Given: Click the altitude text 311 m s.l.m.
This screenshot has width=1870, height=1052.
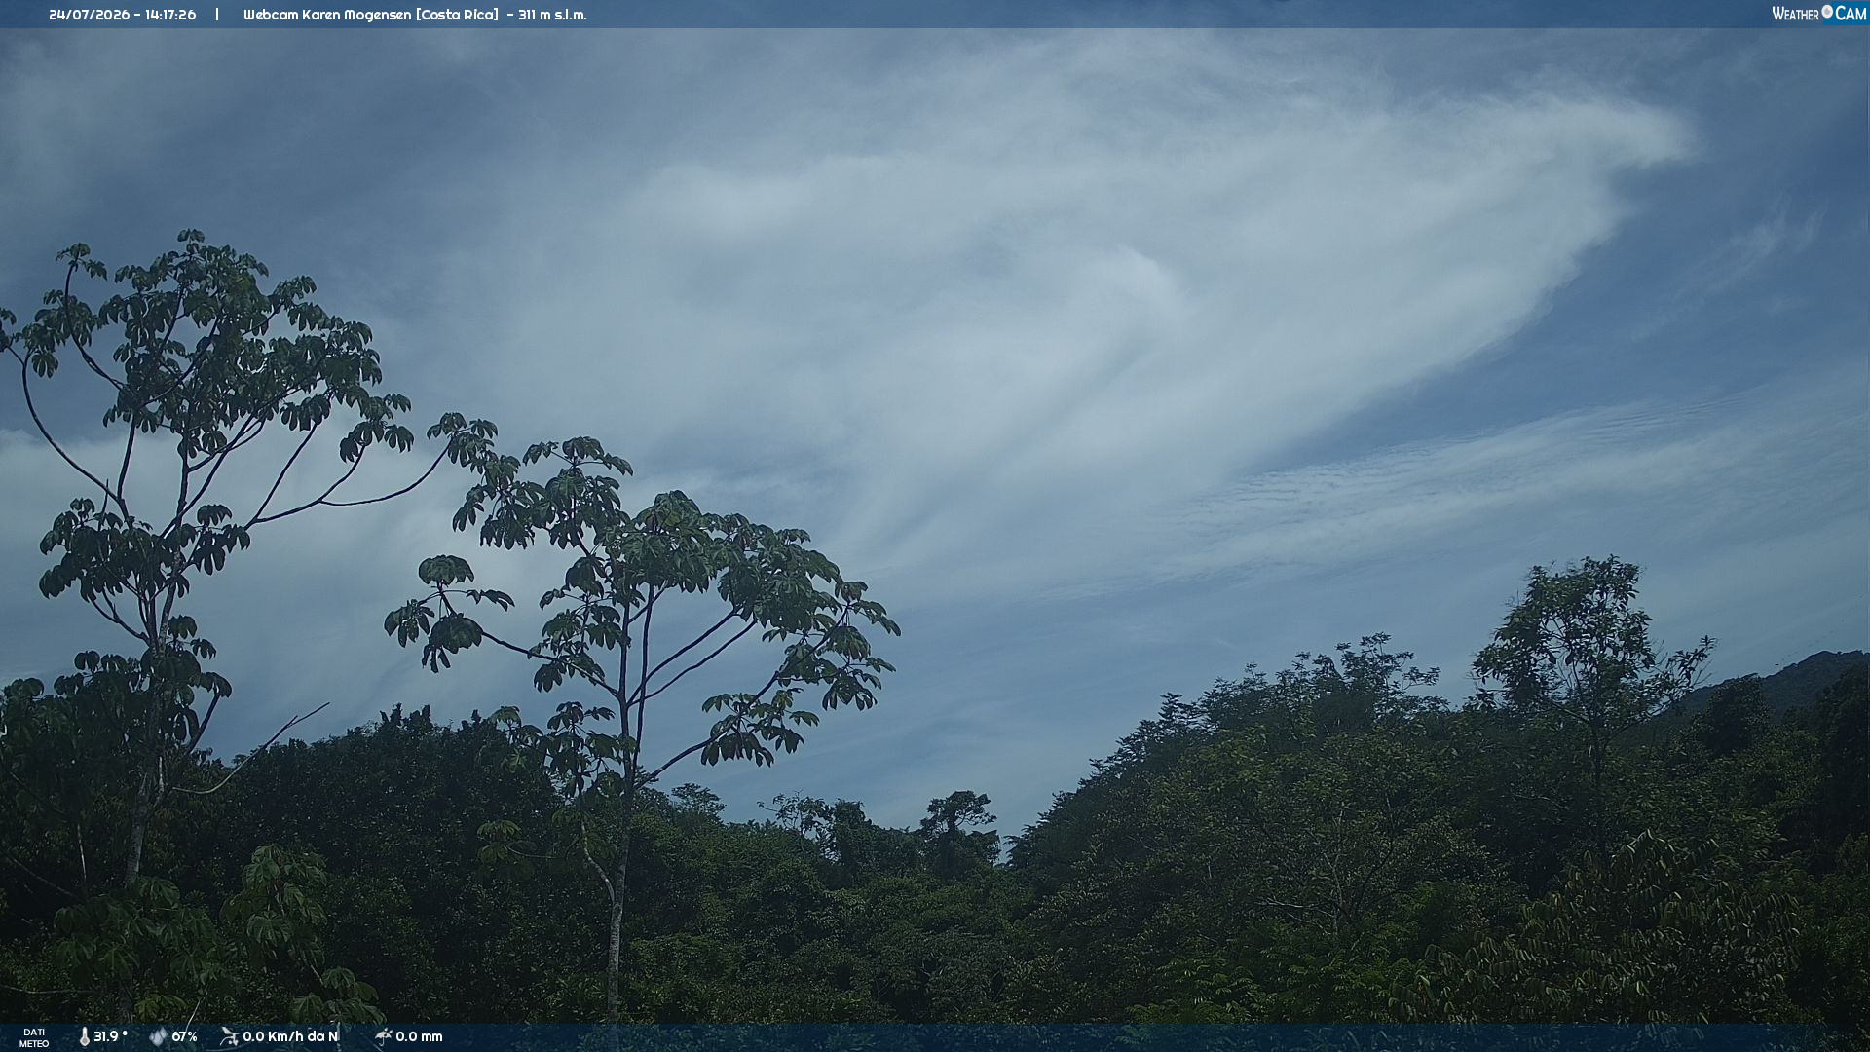Looking at the screenshot, I should pyautogui.click(x=552, y=15).
